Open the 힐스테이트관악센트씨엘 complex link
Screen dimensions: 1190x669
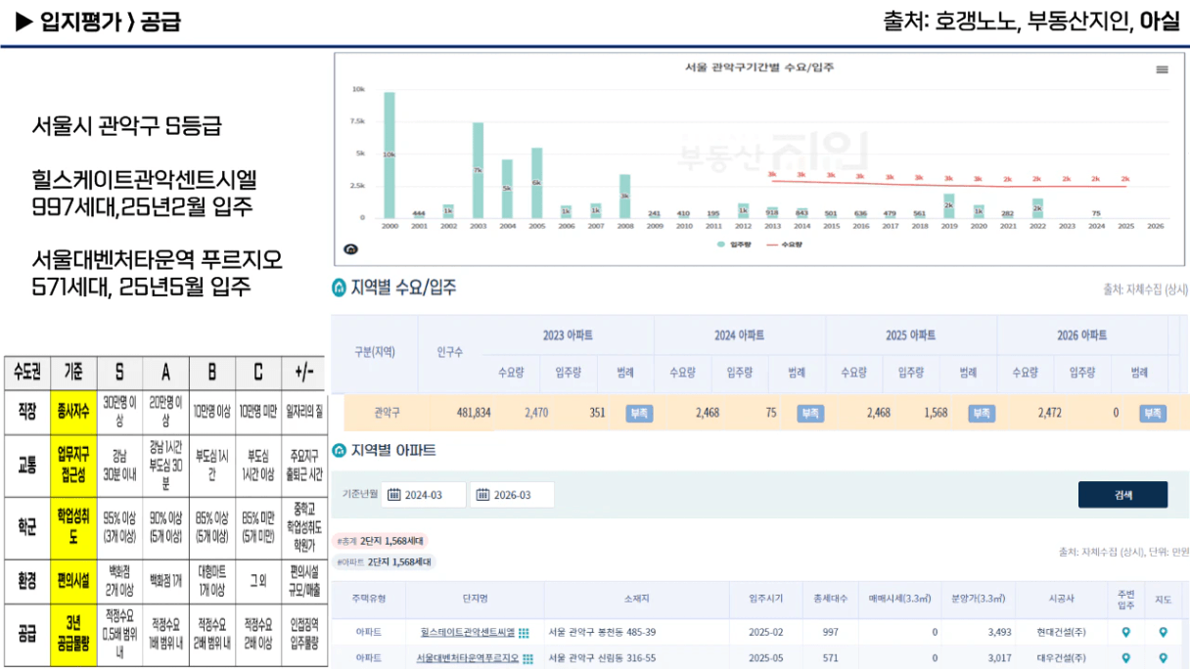pos(468,632)
